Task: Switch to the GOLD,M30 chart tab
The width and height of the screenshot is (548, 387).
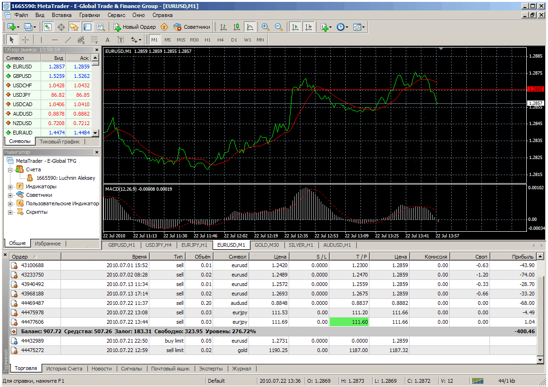Action: (267, 245)
